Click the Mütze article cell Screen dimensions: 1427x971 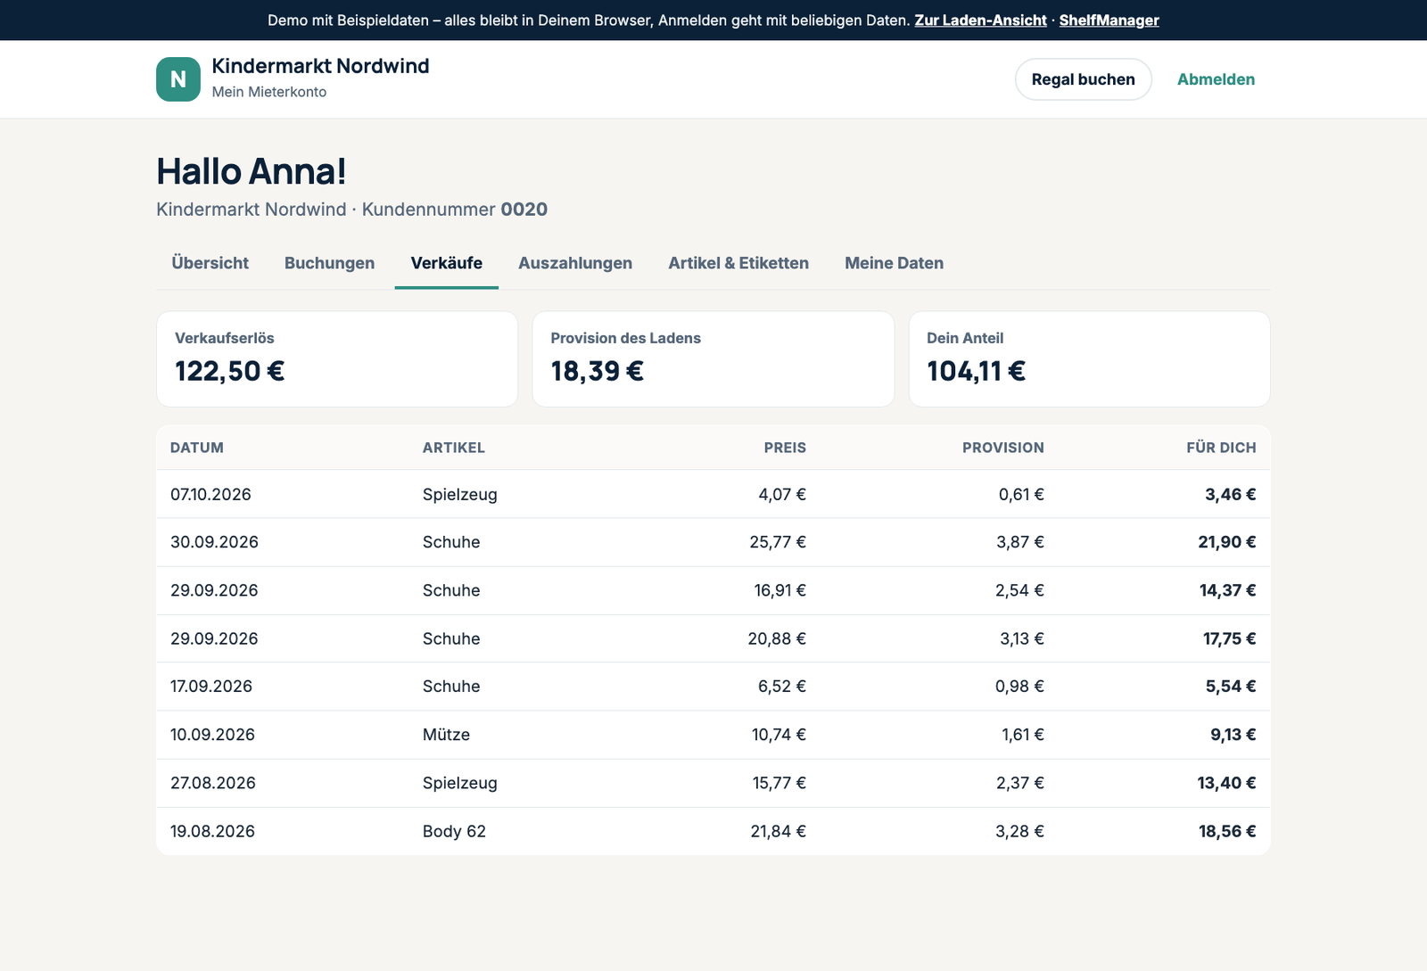click(446, 735)
